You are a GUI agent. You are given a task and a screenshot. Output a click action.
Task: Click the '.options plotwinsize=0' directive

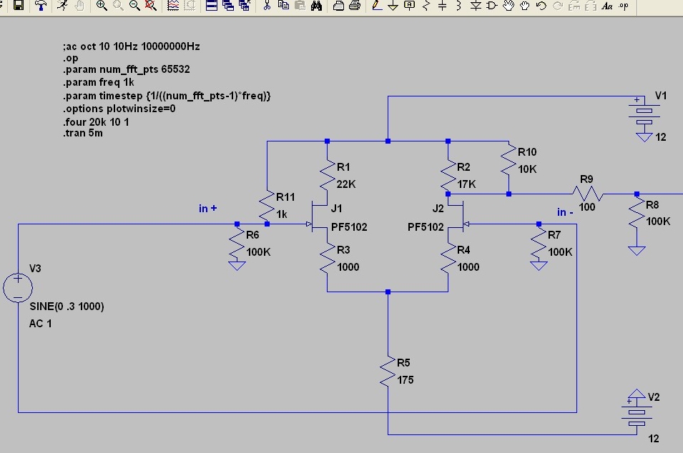click(119, 109)
